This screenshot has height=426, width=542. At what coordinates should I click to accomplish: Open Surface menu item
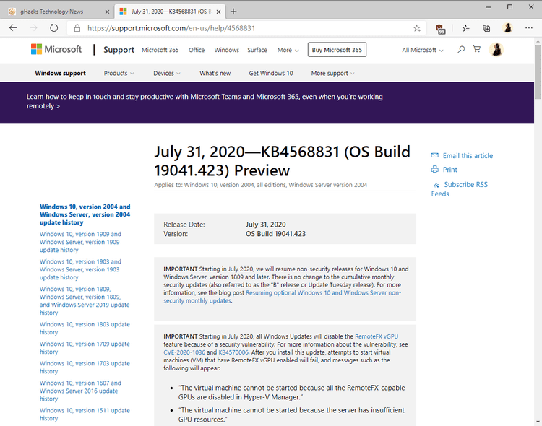point(257,50)
